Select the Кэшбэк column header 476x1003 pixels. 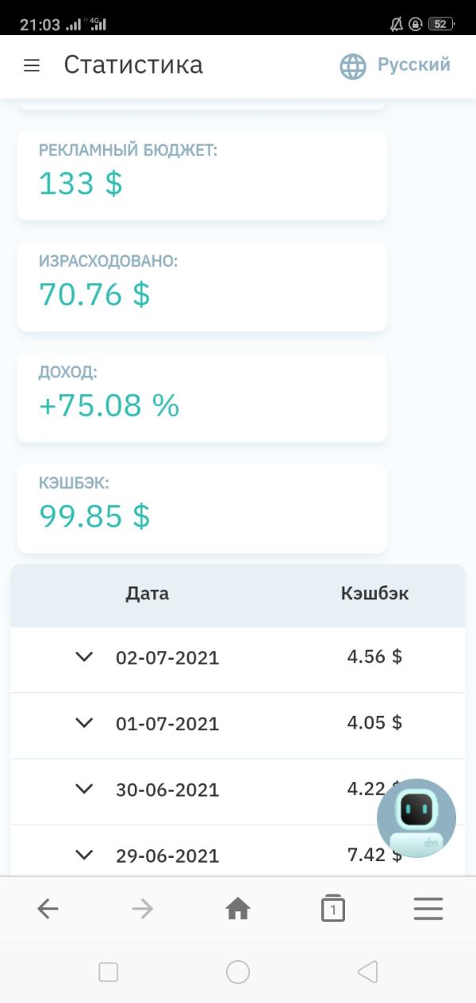(375, 594)
